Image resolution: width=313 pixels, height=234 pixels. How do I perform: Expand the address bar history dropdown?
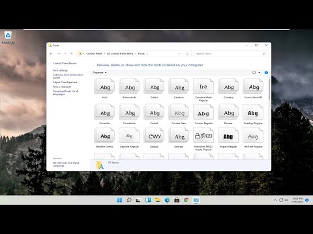pyautogui.click(x=179, y=54)
